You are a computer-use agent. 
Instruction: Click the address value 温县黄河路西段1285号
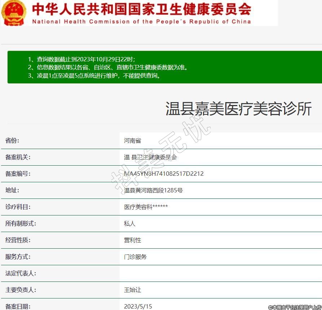[x=153, y=190]
